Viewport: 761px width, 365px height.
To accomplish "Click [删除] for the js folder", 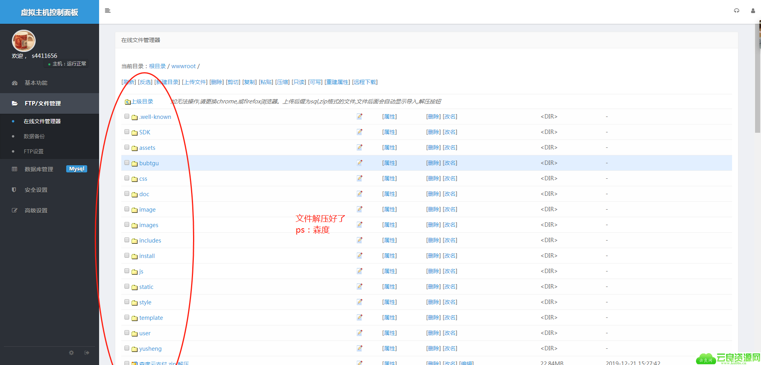I will (x=433, y=271).
